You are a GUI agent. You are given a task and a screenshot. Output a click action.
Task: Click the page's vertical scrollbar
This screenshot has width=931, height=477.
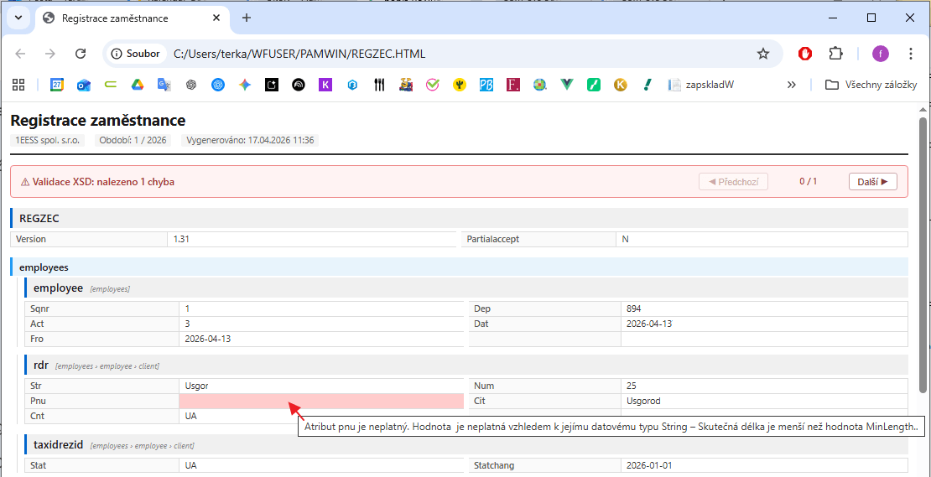click(923, 251)
